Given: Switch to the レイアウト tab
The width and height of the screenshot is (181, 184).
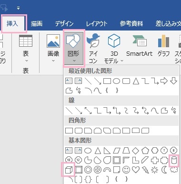Looking at the screenshot, I should click(97, 24).
